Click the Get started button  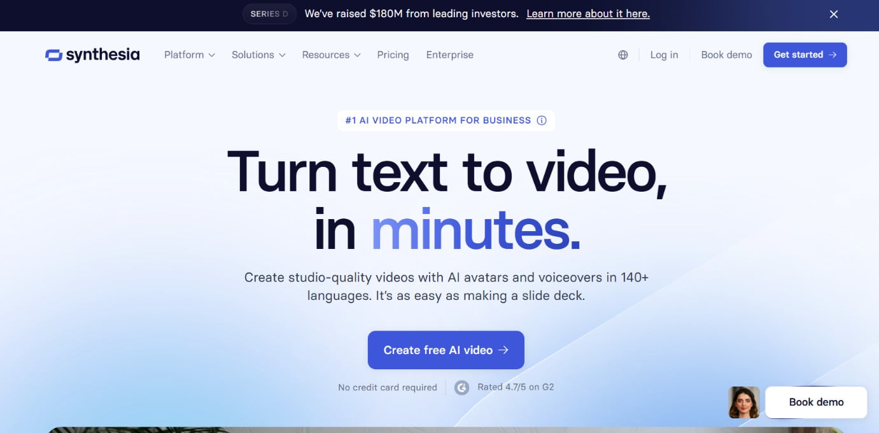pos(805,55)
